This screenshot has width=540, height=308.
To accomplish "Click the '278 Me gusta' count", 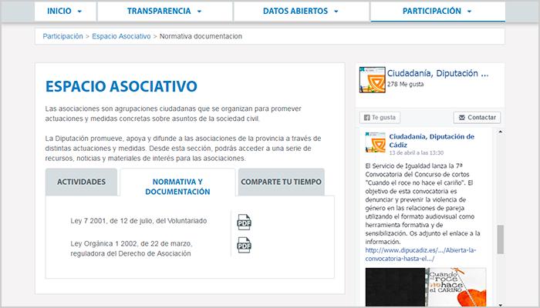I will [x=405, y=84].
